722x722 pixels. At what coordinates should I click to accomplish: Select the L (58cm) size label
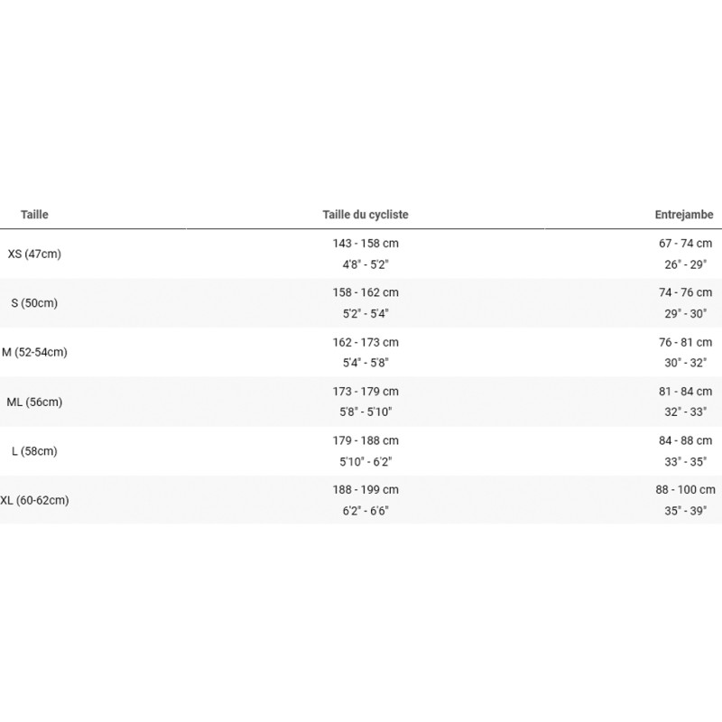click(34, 451)
